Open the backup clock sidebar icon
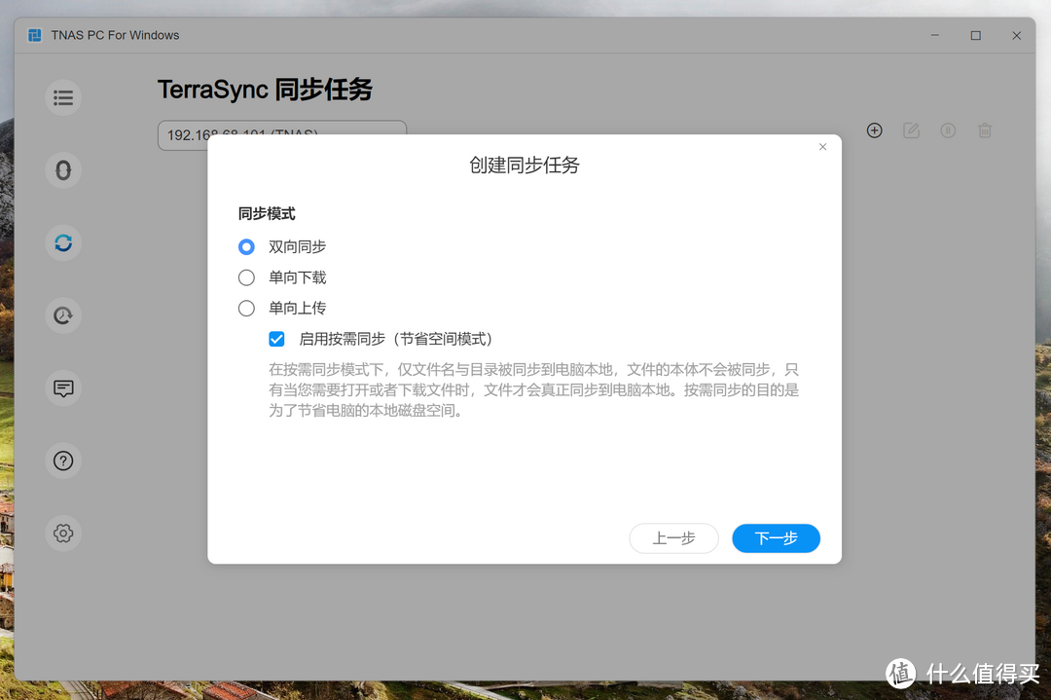Image resolution: width=1051 pixels, height=700 pixels. point(63,315)
